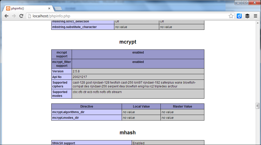
Task: Click the supported ciphers list text
Action: (134, 84)
